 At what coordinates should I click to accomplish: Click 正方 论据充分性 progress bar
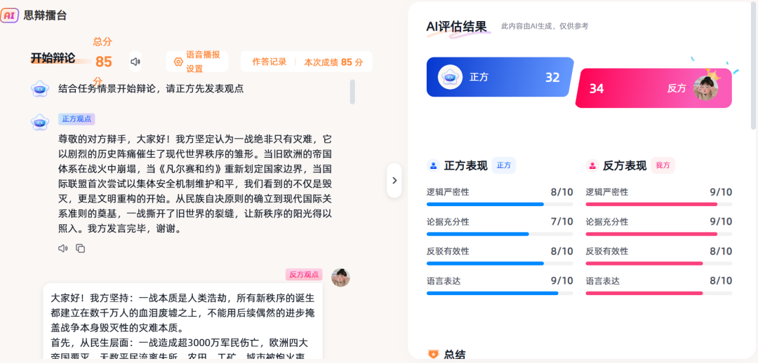(500, 234)
